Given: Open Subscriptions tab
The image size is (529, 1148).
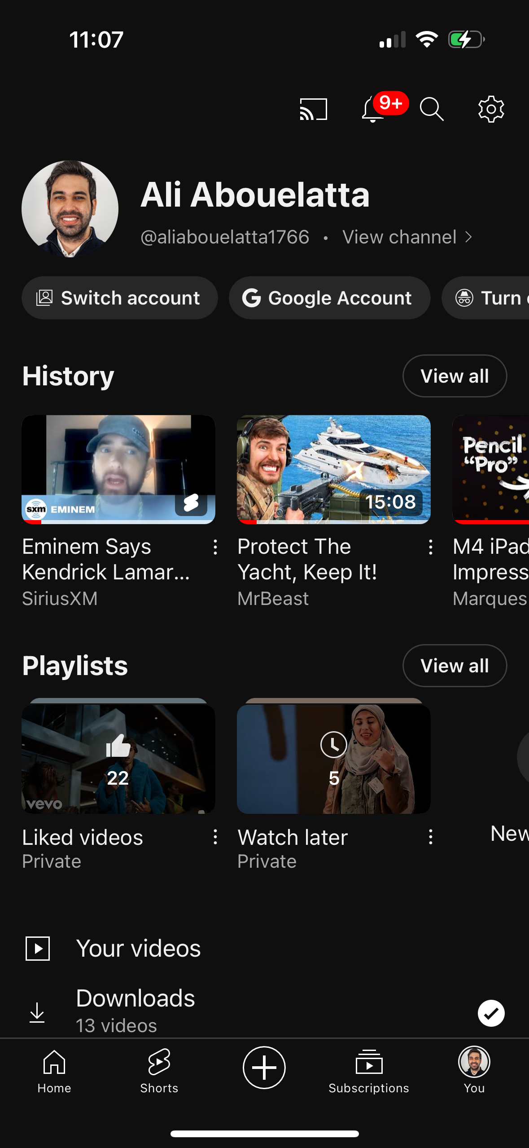Looking at the screenshot, I should [369, 1072].
